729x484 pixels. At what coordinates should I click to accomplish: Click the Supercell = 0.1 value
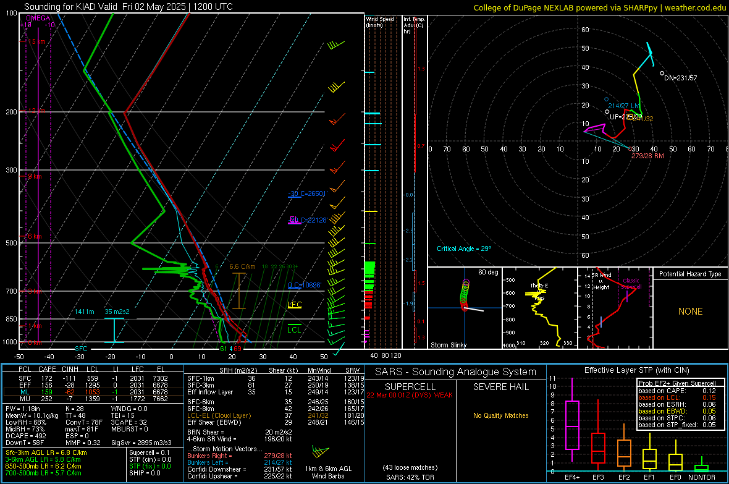[x=150, y=452]
